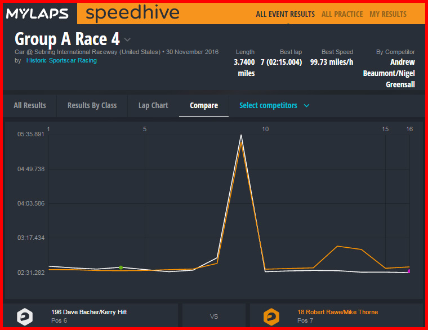Open ALL EVENT RESULTS section
This screenshot has height=330, width=428.
[286, 14]
